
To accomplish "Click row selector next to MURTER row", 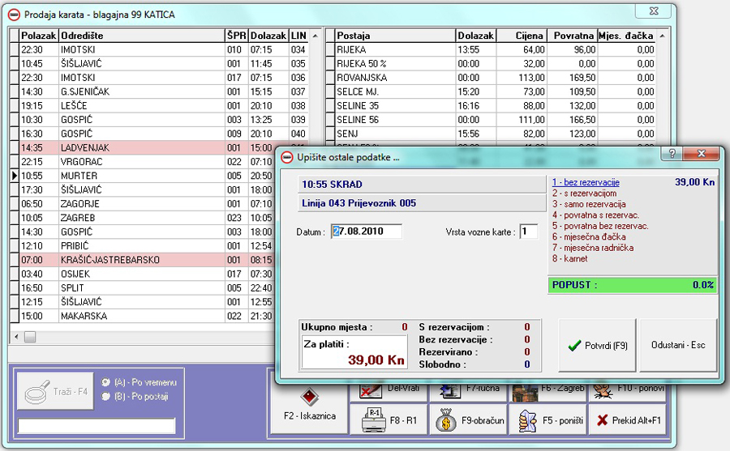I will [15, 176].
